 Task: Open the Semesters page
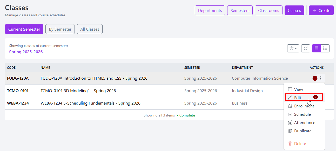(240, 10)
